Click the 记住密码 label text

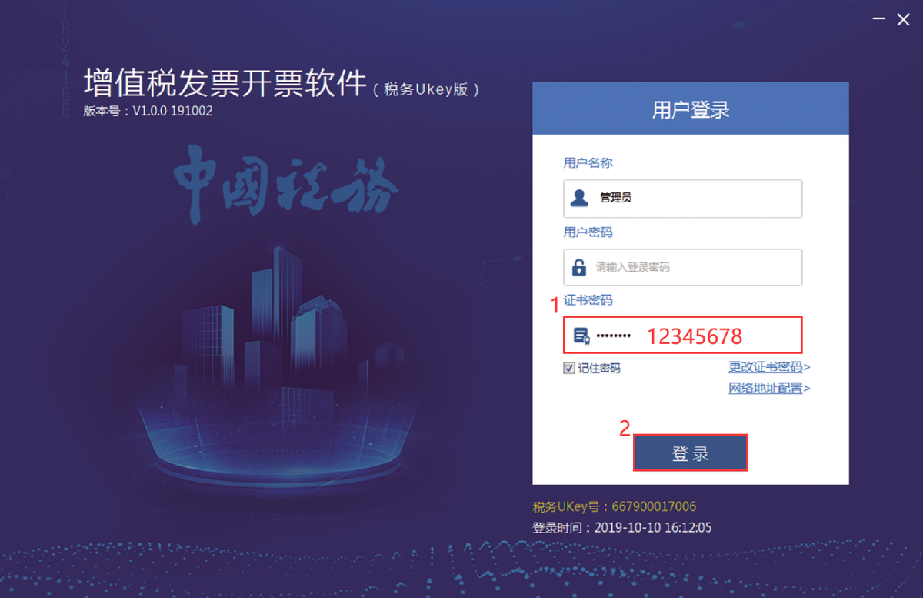[x=599, y=368]
